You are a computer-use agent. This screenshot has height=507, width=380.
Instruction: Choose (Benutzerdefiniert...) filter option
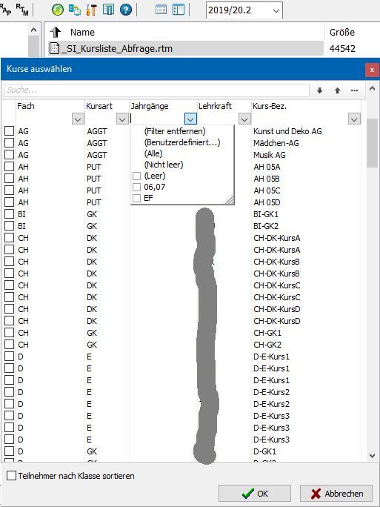(182, 142)
